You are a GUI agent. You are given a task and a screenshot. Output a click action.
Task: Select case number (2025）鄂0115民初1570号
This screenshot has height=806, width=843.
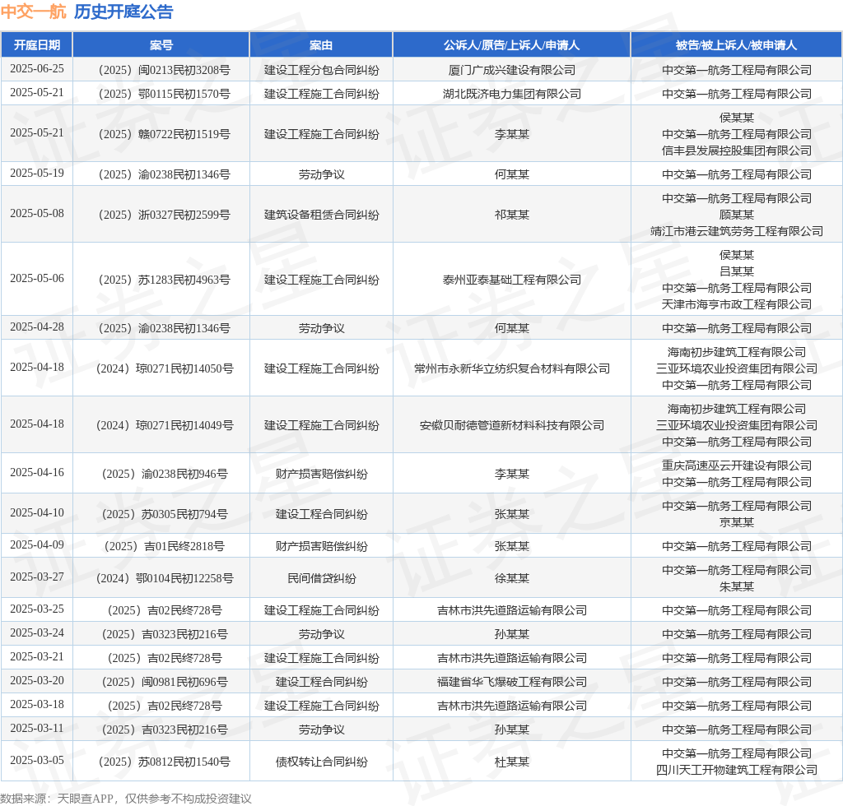pyautogui.click(x=164, y=94)
